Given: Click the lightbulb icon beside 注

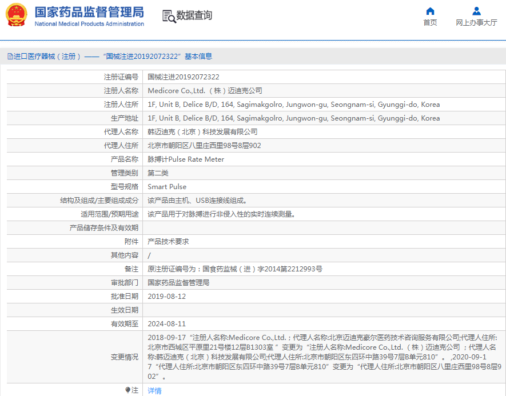Looking at the screenshot, I should pos(128,390).
